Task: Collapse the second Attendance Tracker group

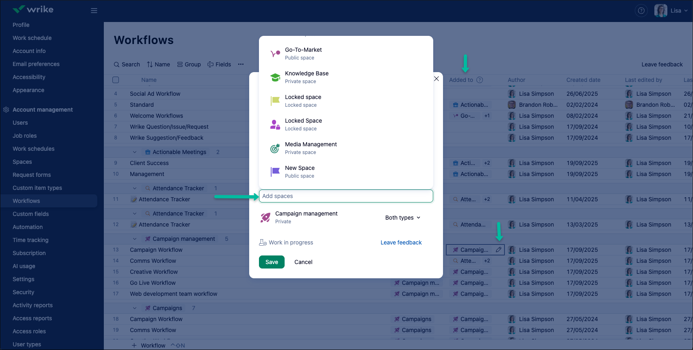Action: coord(135,214)
